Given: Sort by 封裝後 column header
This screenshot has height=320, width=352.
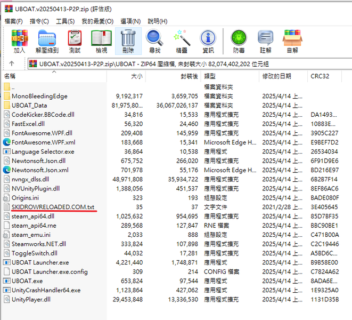Looking at the screenshot, I should [x=173, y=76].
